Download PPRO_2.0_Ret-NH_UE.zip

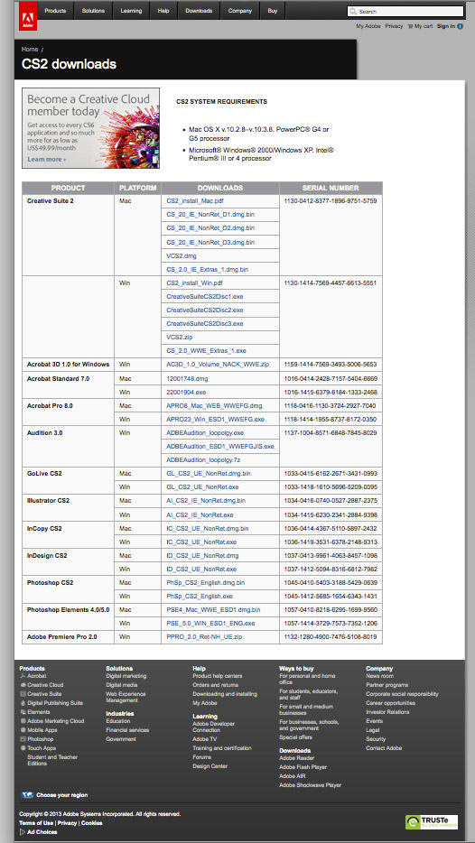click(x=204, y=637)
